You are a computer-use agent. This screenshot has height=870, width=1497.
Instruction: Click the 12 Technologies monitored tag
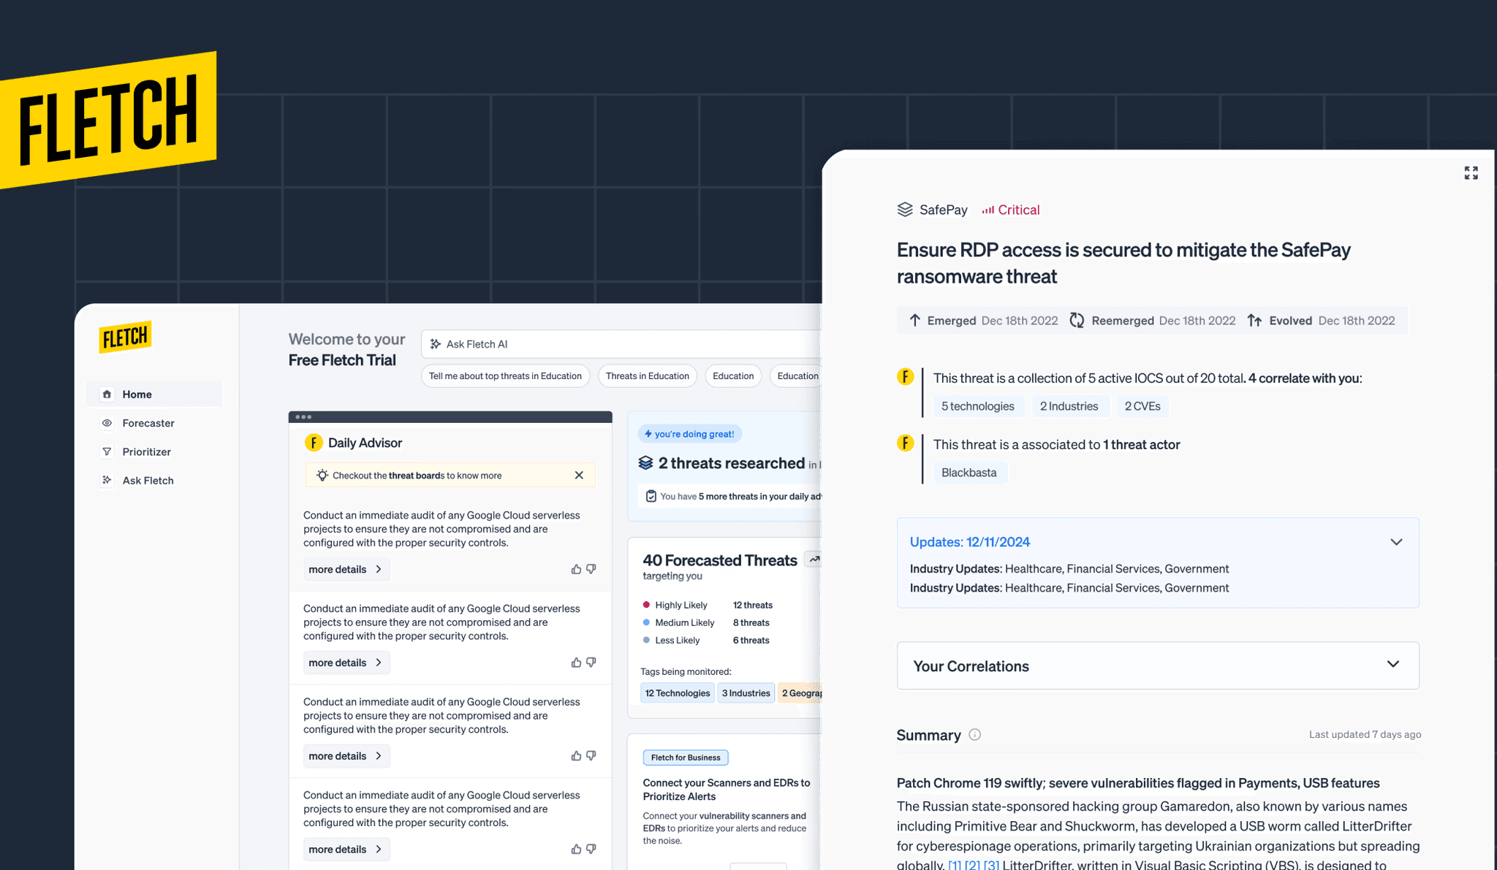(678, 693)
